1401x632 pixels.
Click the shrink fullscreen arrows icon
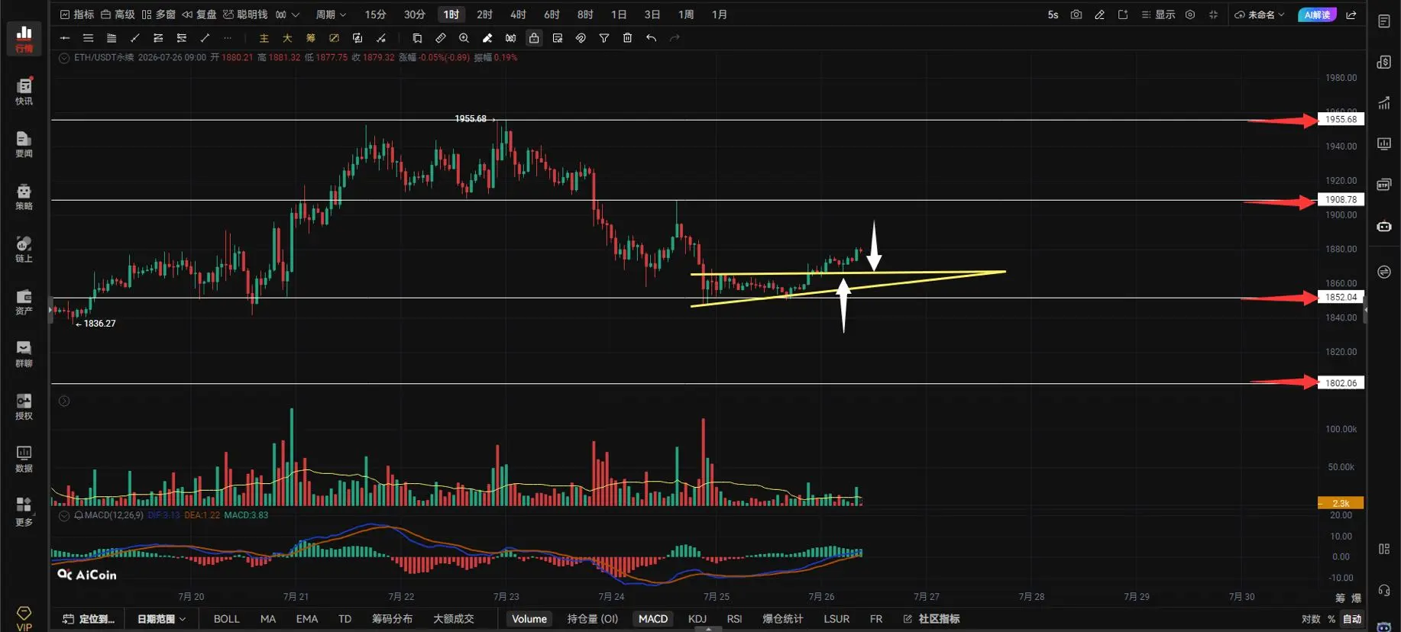pos(1213,15)
